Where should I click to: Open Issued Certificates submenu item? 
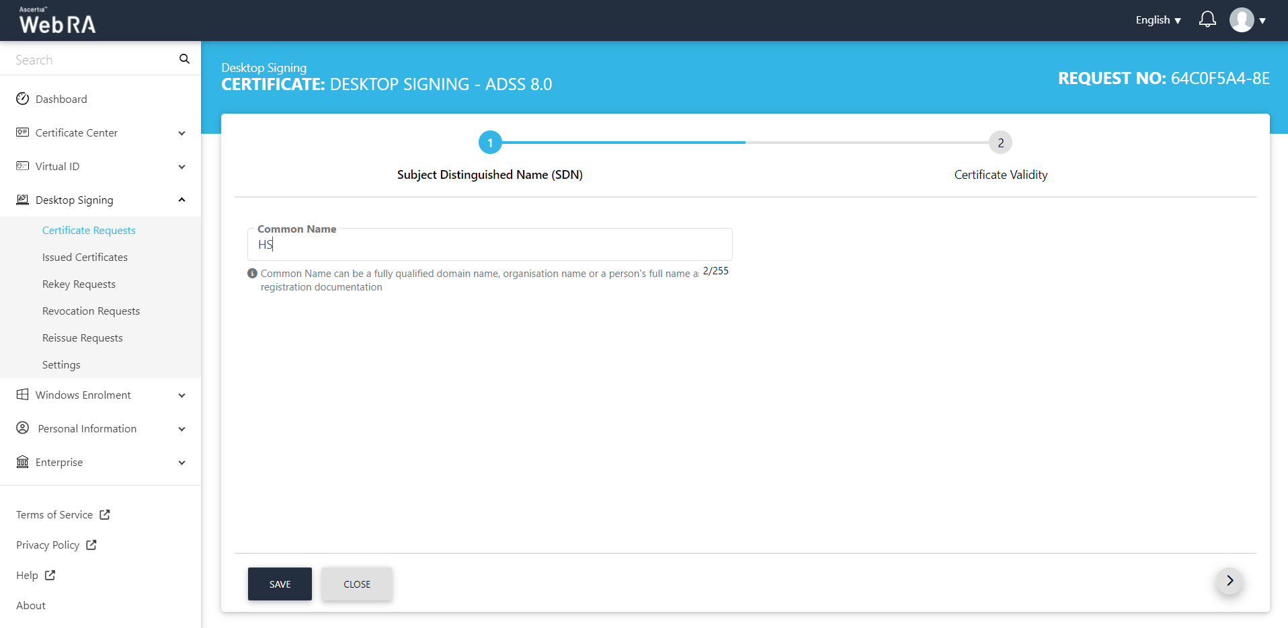(85, 258)
